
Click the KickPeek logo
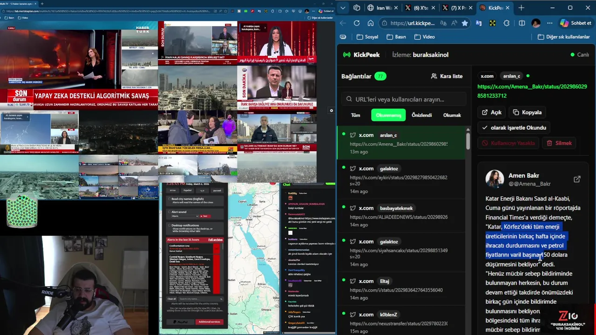(362, 54)
